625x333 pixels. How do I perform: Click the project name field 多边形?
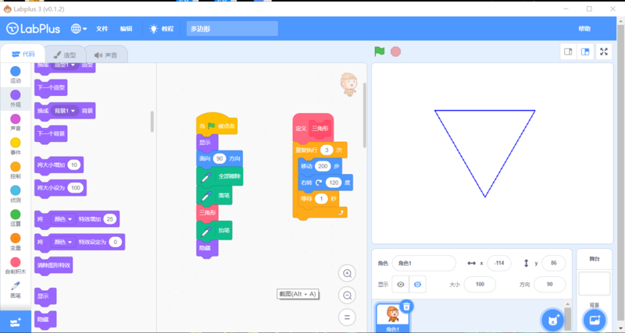click(232, 29)
